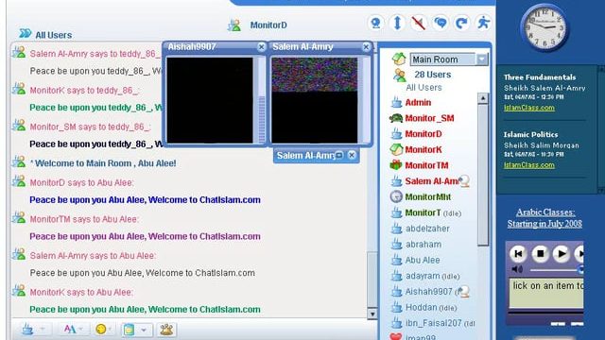Click the "MonitorD says to Abu Alee:" chat line
Image resolution: width=605 pixels, height=340 pixels.
point(82,182)
